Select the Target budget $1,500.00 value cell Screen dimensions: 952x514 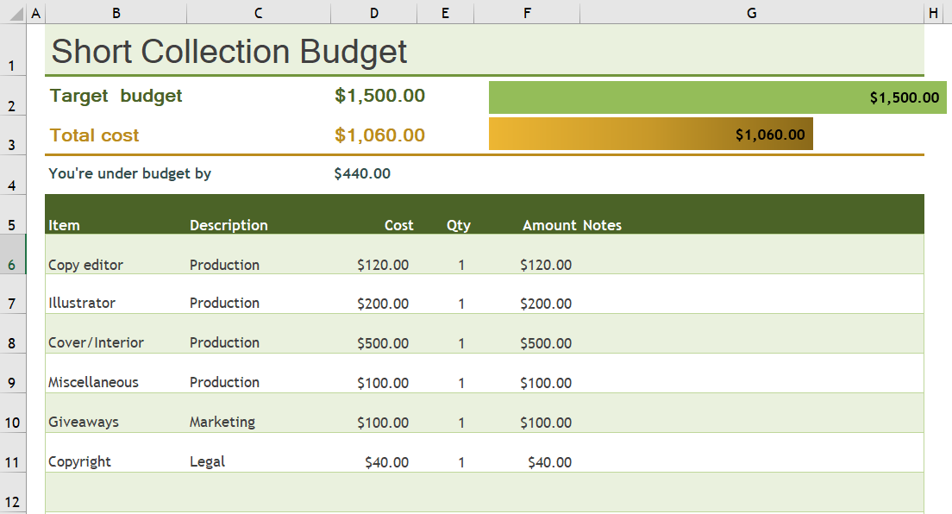[x=379, y=96]
